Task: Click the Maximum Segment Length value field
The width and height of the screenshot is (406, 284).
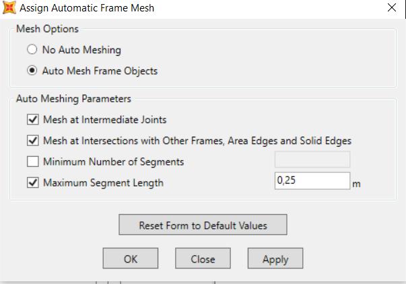Action: (312, 181)
